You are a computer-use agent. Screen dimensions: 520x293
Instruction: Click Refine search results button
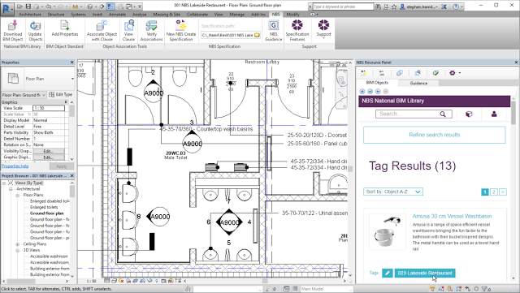click(434, 135)
